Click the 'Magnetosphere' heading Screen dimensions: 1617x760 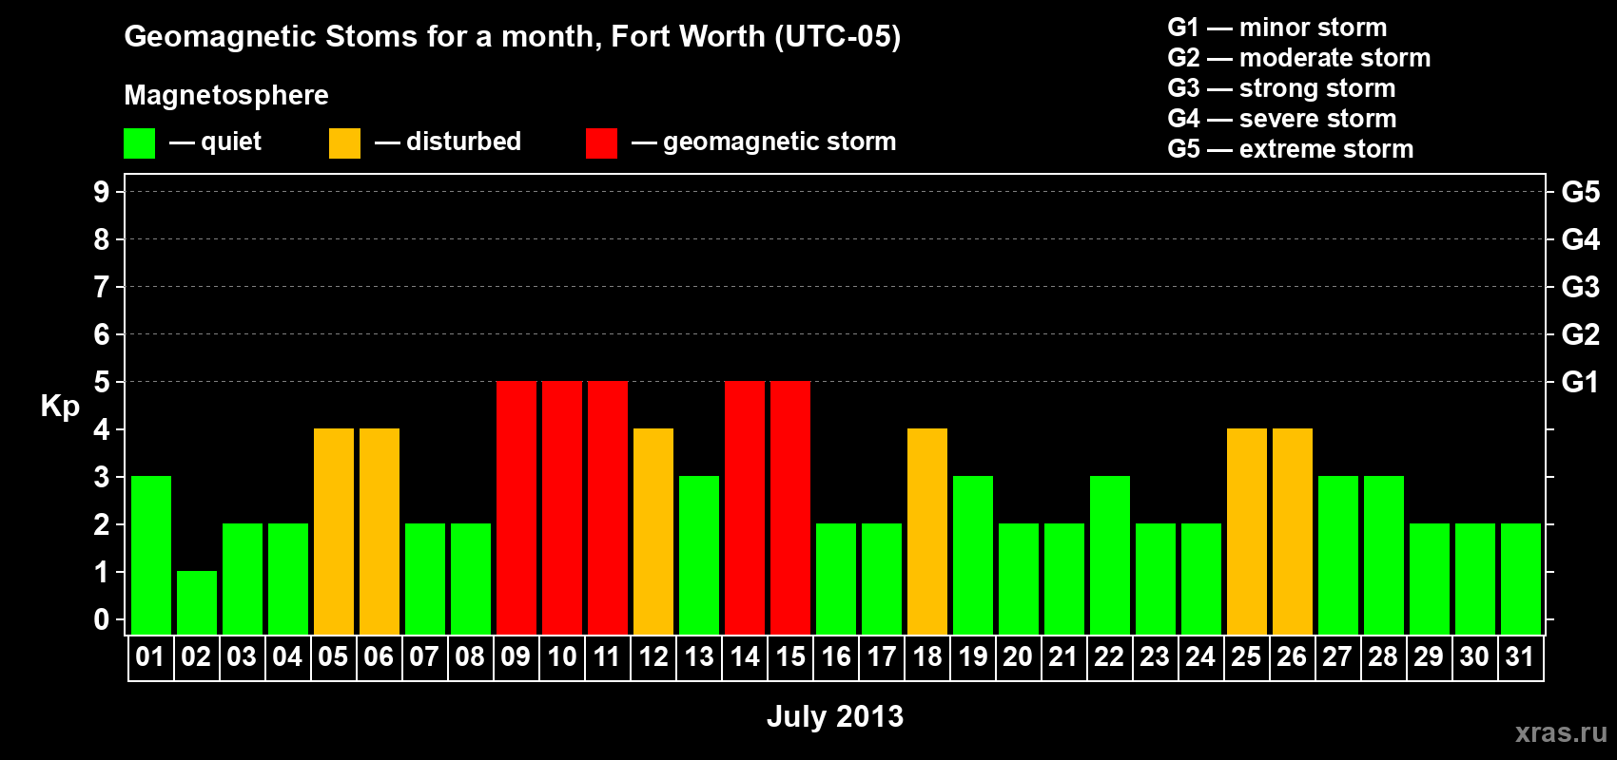226,96
